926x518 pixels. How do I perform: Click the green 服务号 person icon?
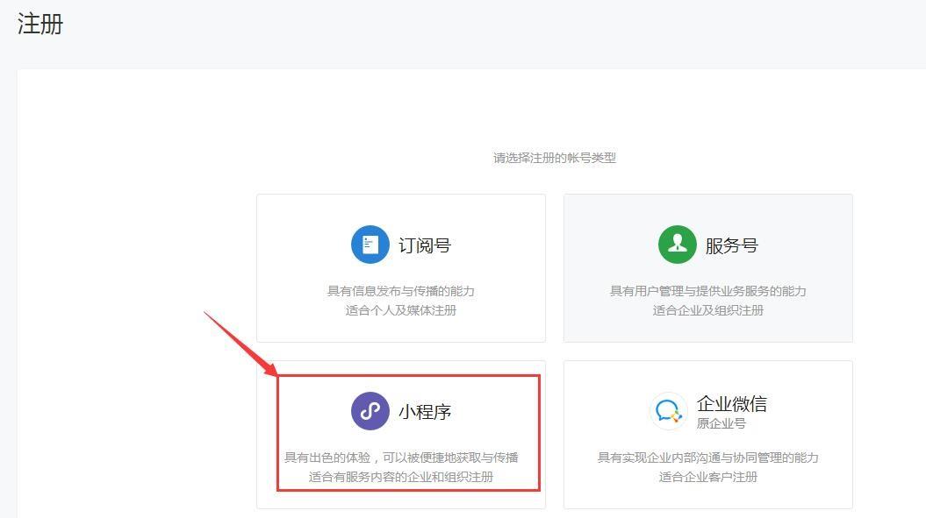[678, 245]
